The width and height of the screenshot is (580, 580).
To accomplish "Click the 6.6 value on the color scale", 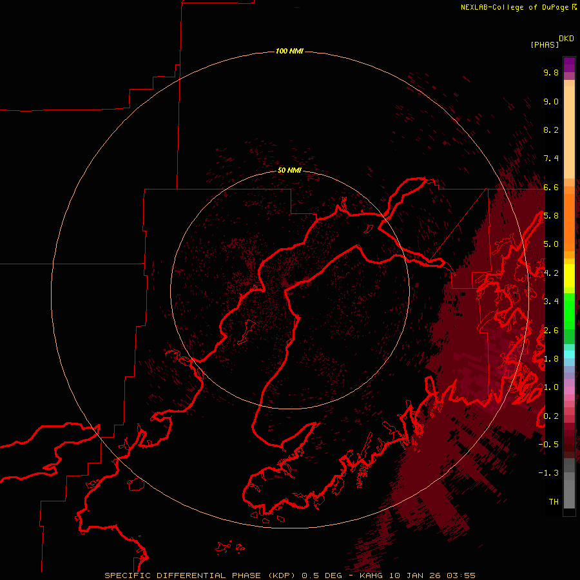I will [x=551, y=187].
